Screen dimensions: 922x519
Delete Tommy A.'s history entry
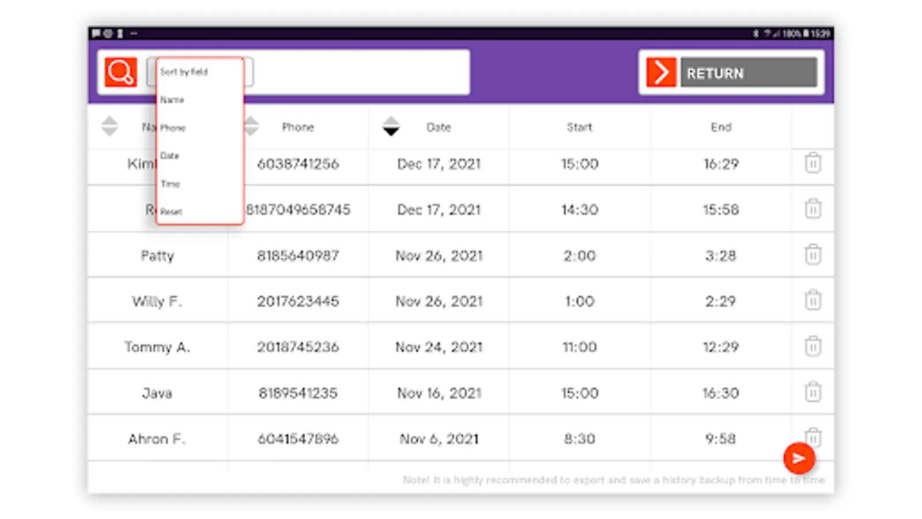[813, 346]
